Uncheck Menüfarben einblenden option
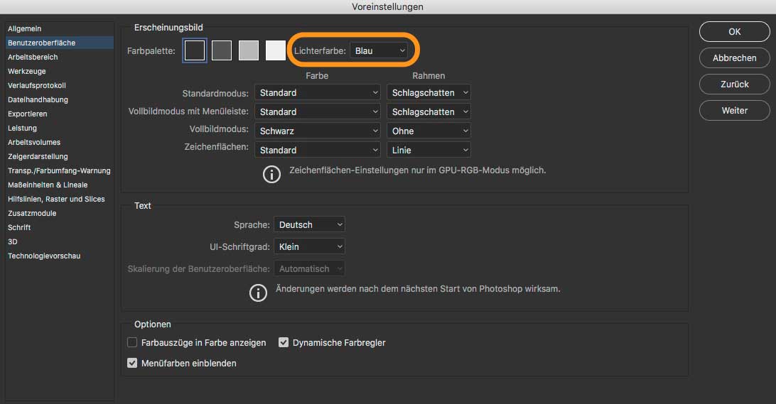The image size is (776, 404). tap(132, 363)
